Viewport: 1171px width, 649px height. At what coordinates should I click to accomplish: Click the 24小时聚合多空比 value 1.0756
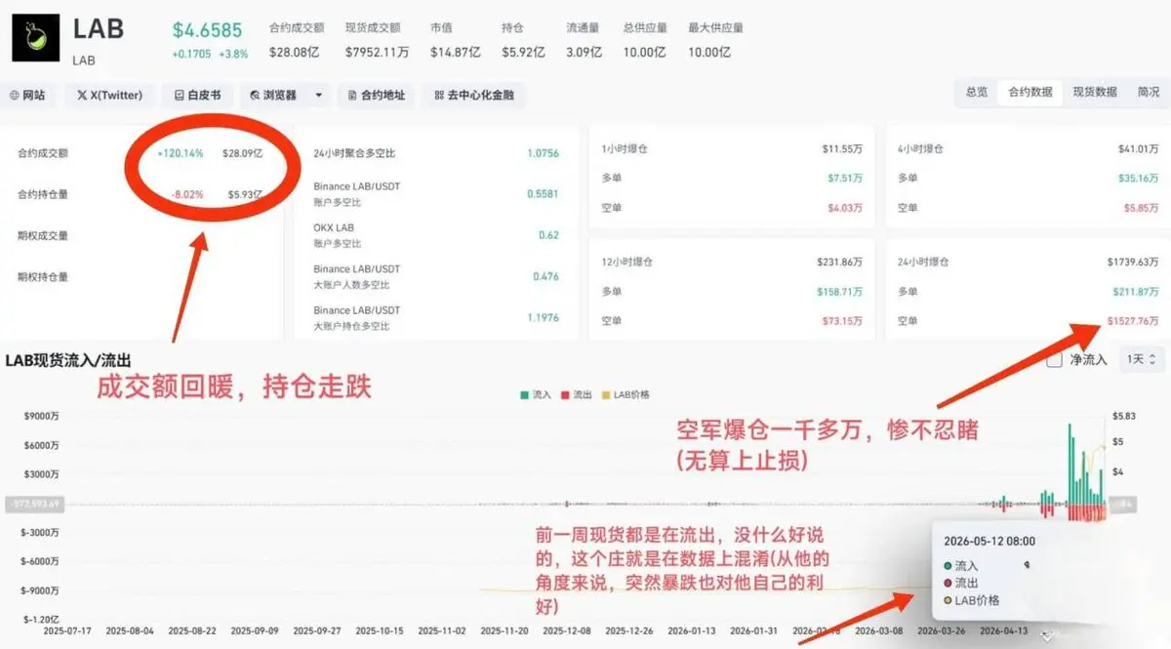(543, 153)
